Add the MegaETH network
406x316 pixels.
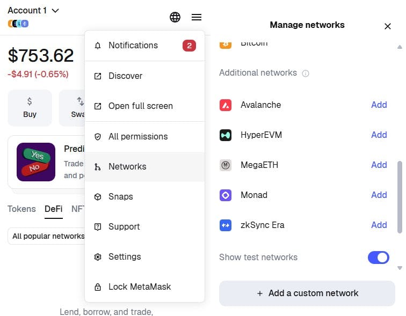click(379, 165)
